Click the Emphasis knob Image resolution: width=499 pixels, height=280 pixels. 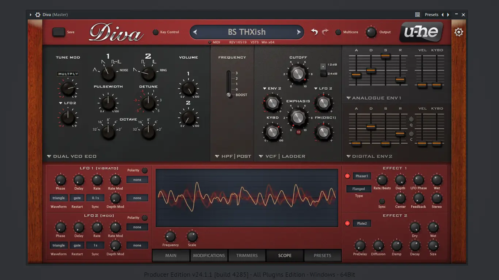[298, 117]
